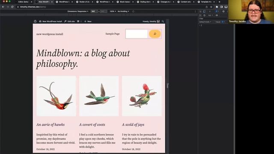Switch to the Changes to tab
Image resolution: width=274 pixels, height=154 pixels.
click(166, 2)
